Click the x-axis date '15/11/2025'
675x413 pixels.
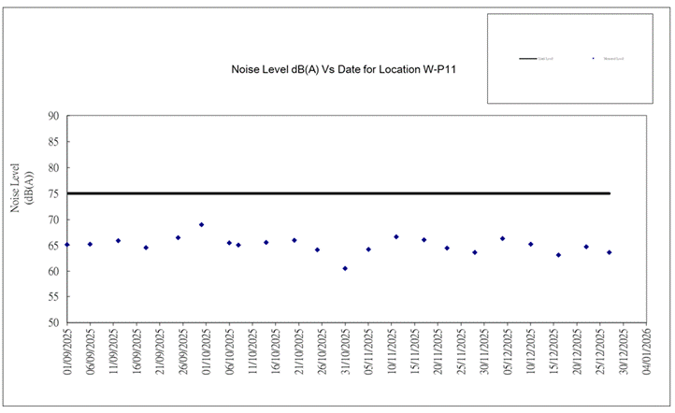(x=415, y=351)
